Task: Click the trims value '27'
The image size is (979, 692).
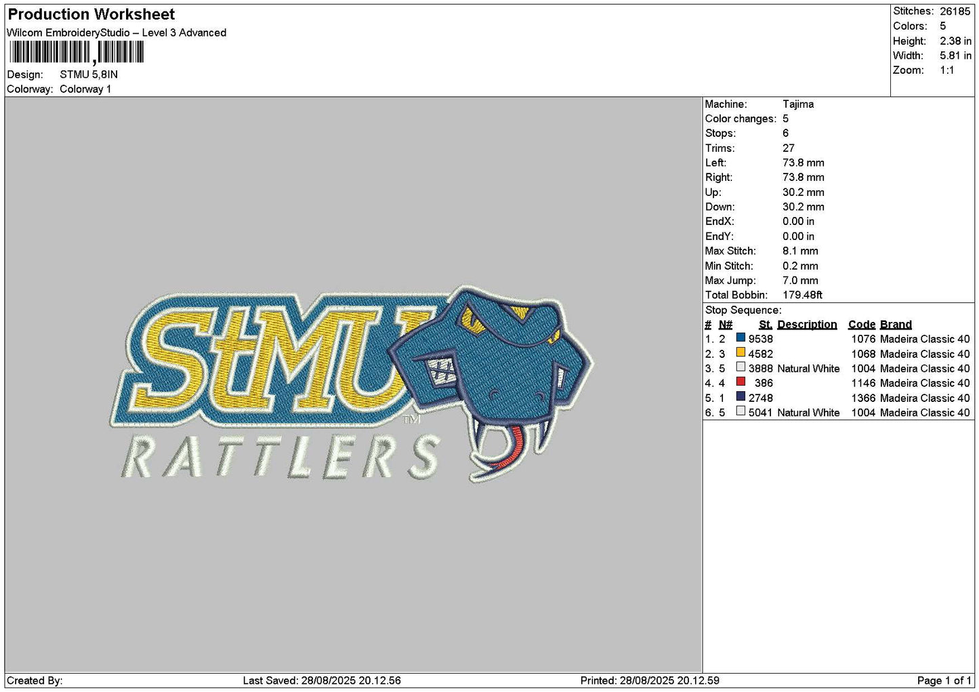Action: (789, 148)
